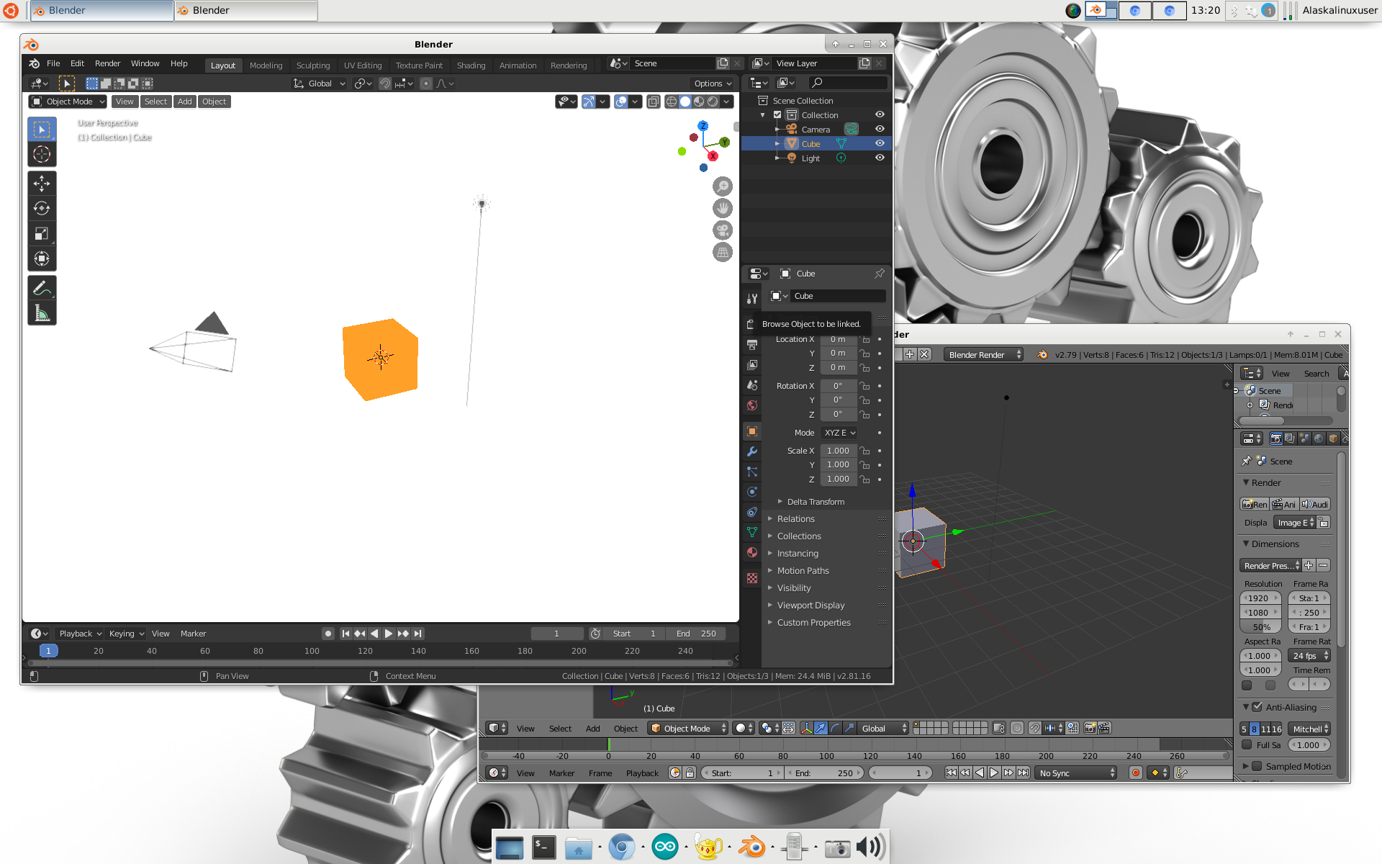Select the Scale tool icon
The height and width of the screenshot is (864, 1382).
[x=41, y=232]
